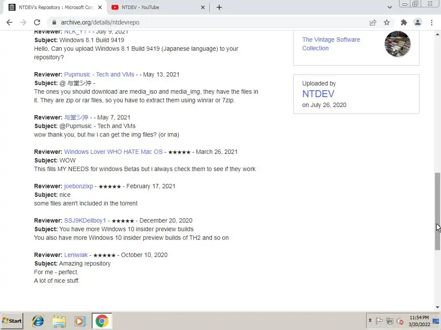Reload the archive.org page
The height and width of the screenshot is (330, 441).
click(x=37, y=22)
